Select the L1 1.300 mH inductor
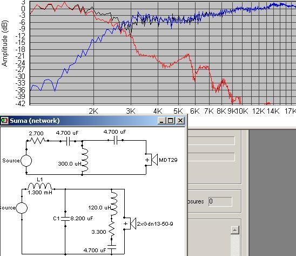Screen dimensions: 296x256 39,186
